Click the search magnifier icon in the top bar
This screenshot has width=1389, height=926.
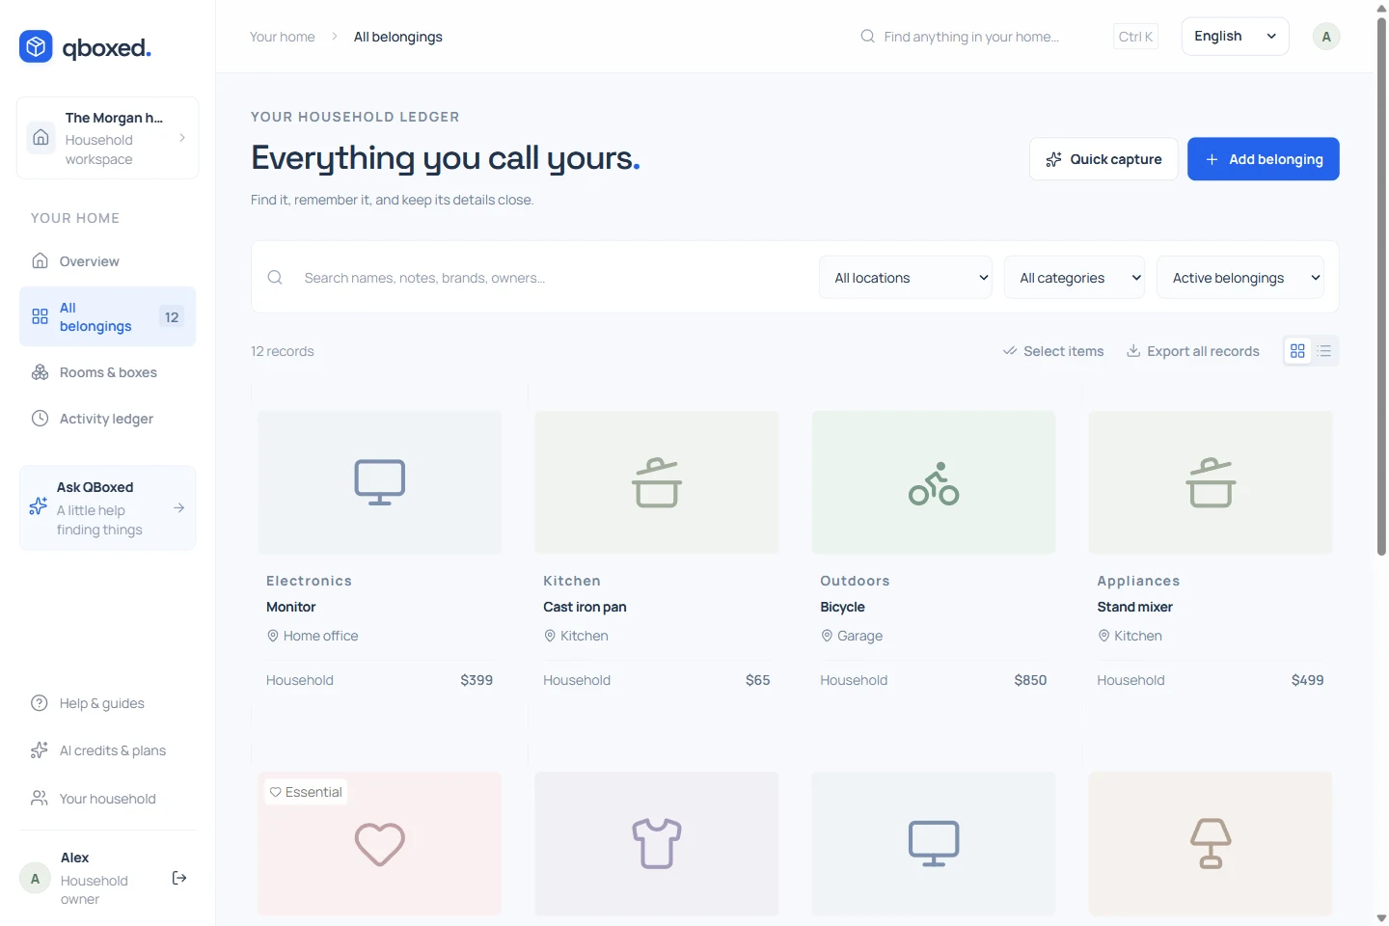867,36
